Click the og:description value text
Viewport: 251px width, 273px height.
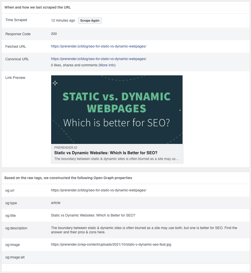(144, 230)
